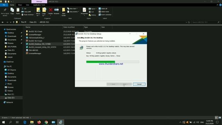Switch to the Share ribbon tab
The image size is (222, 125).
[x=20, y=5]
